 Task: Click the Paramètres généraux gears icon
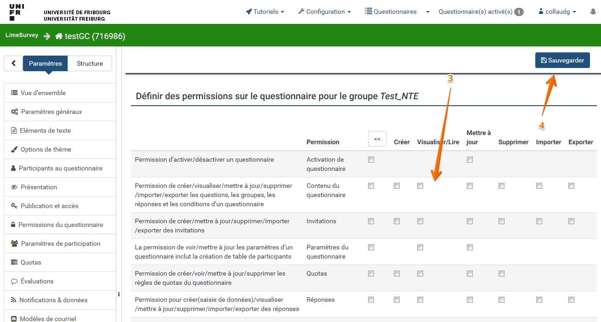point(15,112)
